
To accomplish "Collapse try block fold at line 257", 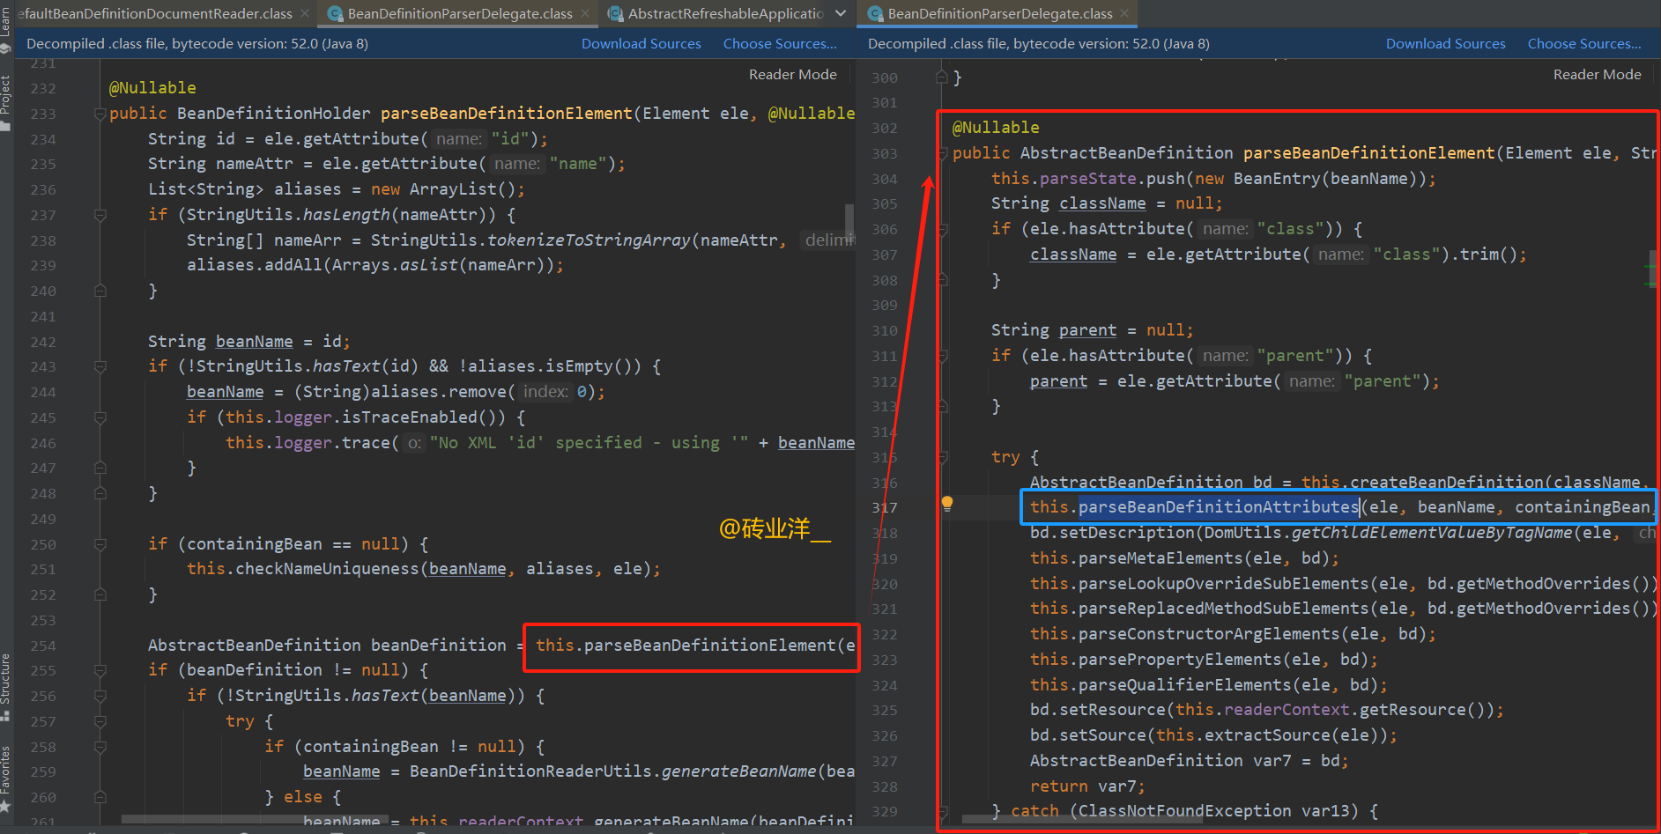I will [x=100, y=721].
